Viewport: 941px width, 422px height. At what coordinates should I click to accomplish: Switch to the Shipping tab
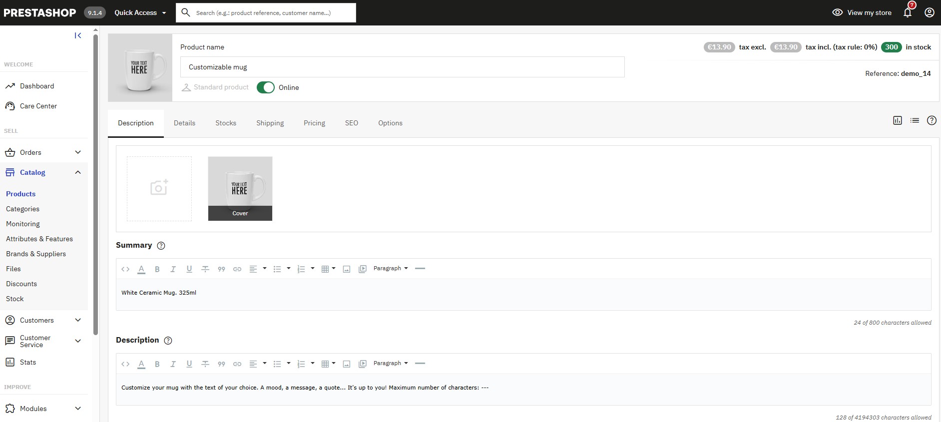[x=270, y=123]
